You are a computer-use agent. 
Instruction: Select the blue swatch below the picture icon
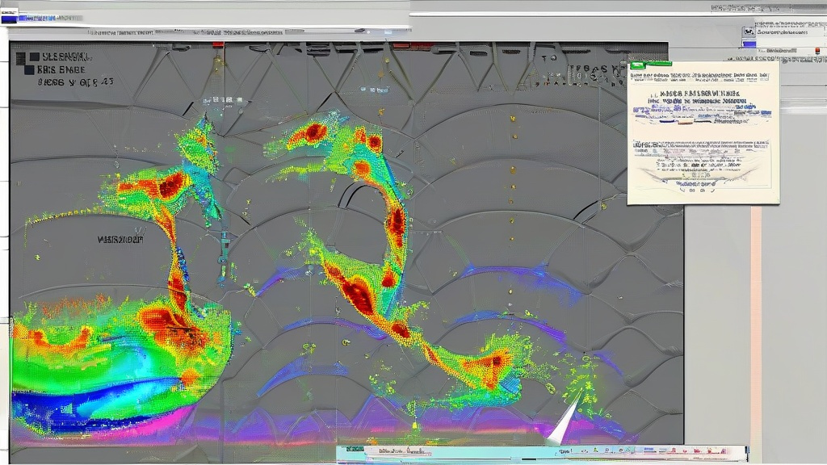coord(749,44)
